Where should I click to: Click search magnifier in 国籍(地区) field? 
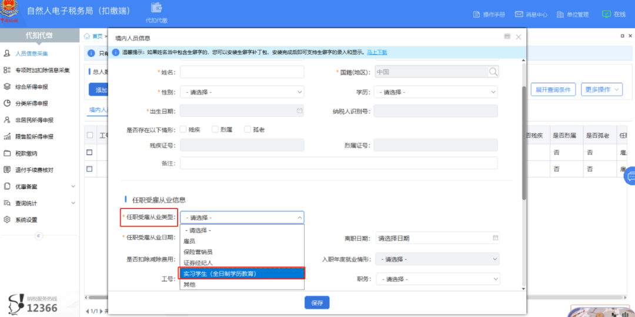493,72
